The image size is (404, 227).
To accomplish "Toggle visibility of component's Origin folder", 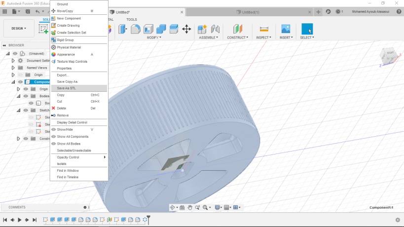I will click(26, 89).
